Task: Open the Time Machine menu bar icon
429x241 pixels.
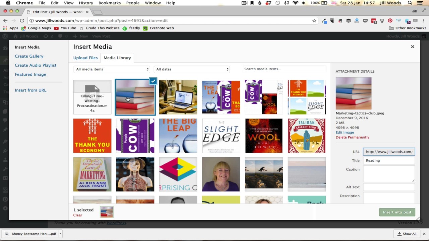Action: [278, 3]
